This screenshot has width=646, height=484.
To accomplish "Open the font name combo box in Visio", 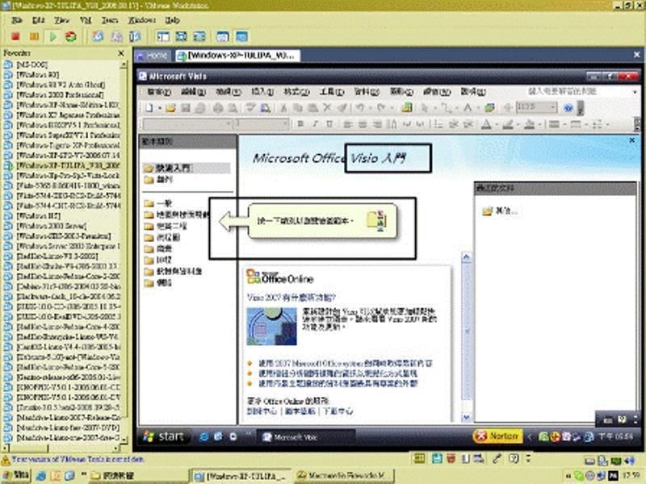I will coord(187,124).
